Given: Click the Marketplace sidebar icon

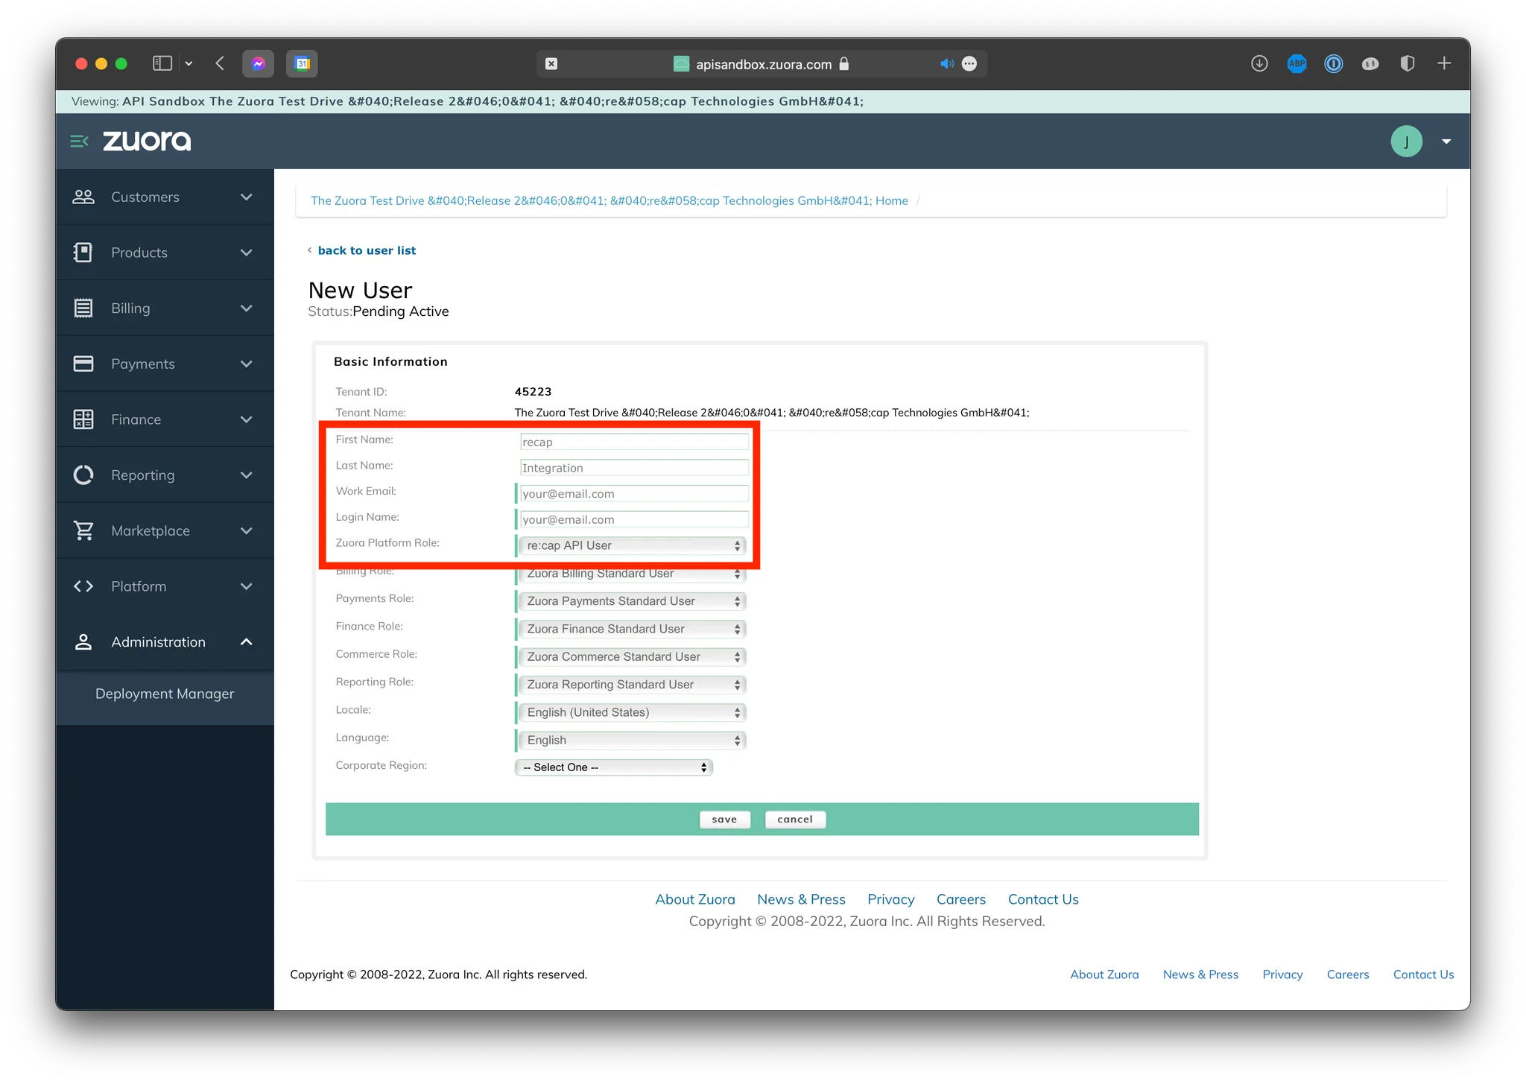Looking at the screenshot, I should click(83, 530).
